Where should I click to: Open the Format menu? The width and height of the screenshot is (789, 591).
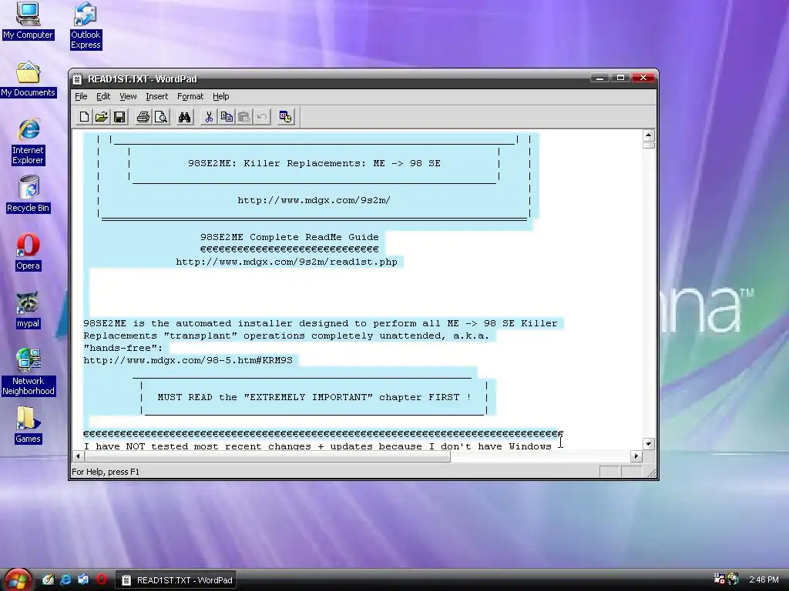(x=190, y=96)
